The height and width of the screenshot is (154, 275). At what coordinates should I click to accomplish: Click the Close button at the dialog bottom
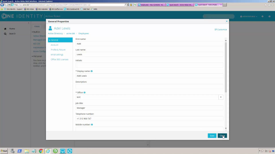[x=222, y=136]
